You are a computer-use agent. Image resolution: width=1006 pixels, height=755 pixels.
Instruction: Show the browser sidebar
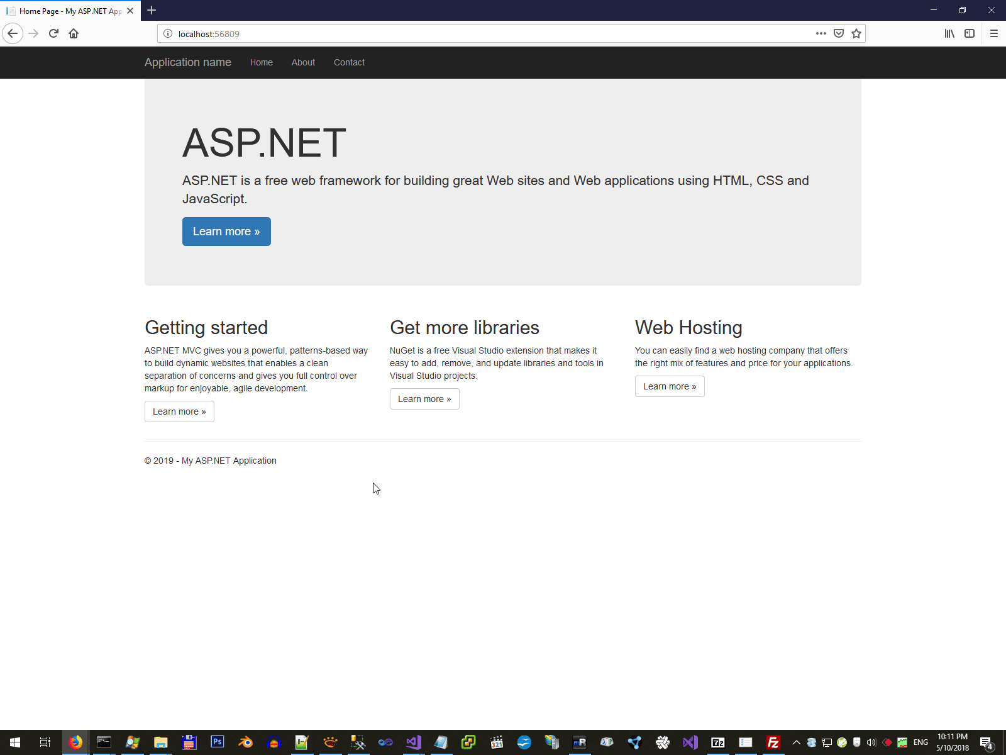970,33
